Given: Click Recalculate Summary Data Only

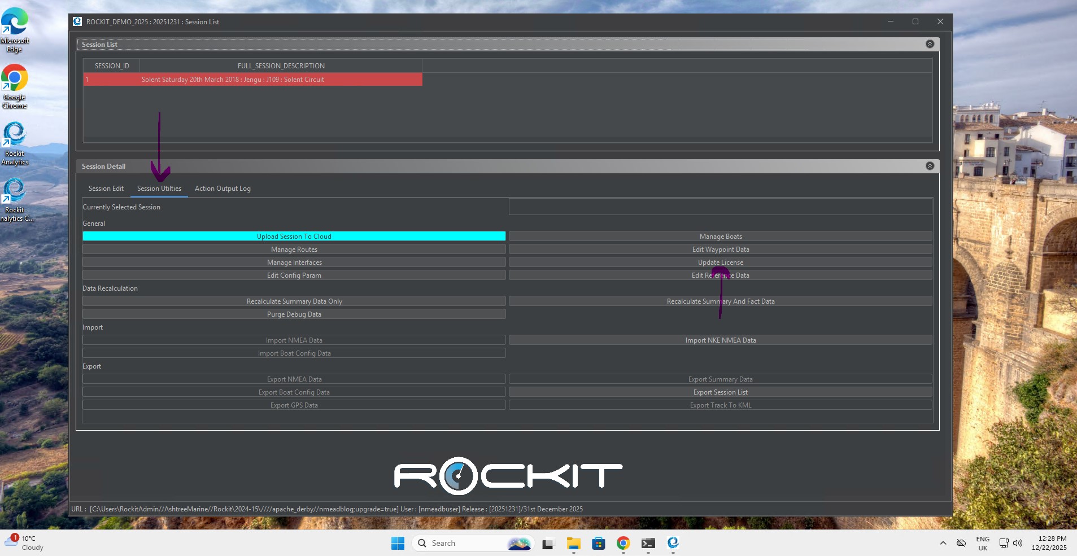Looking at the screenshot, I should pos(294,301).
